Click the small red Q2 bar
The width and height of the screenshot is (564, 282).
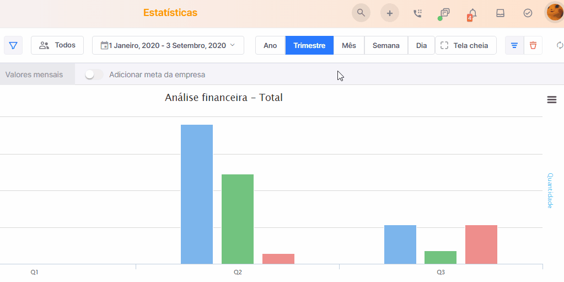pyautogui.click(x=278, y=259)
